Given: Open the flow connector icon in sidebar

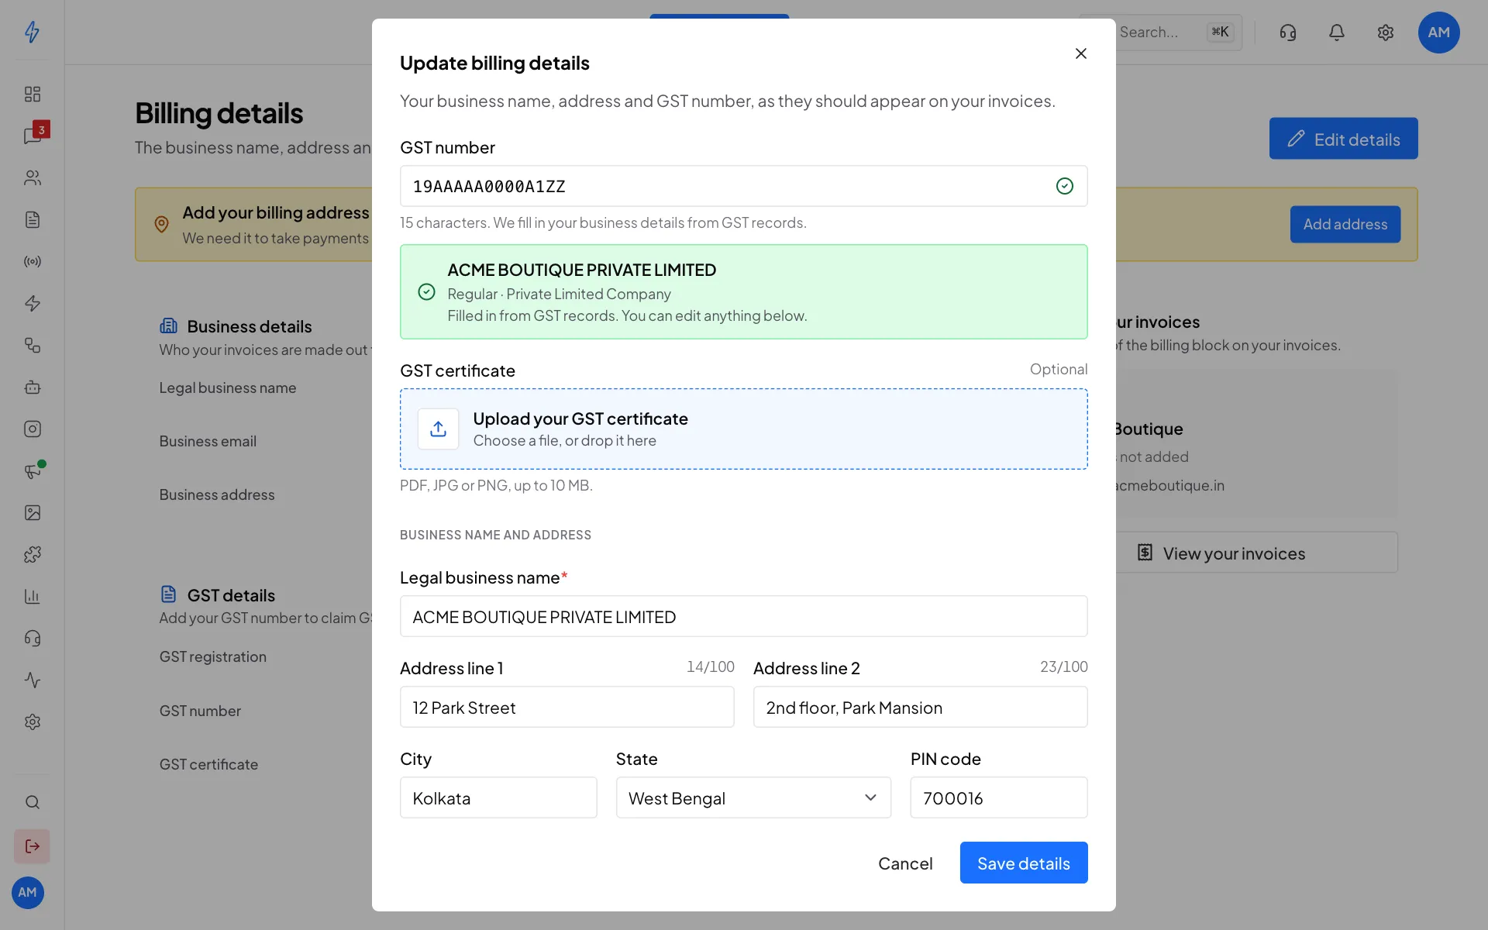Looking at the screenshot, I should [33, 345].
